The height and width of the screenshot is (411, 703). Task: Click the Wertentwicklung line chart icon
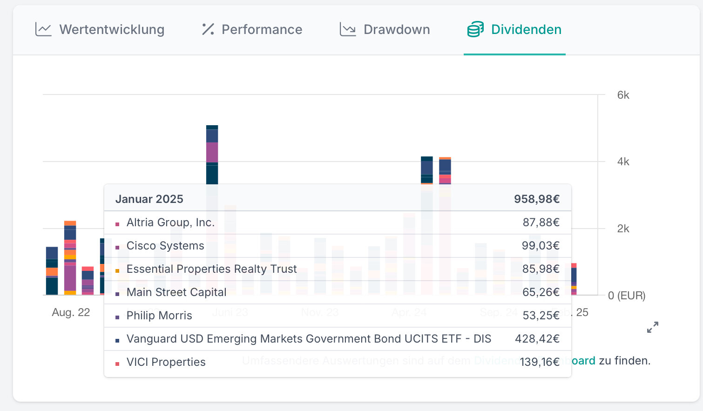(x=43, y=29)
